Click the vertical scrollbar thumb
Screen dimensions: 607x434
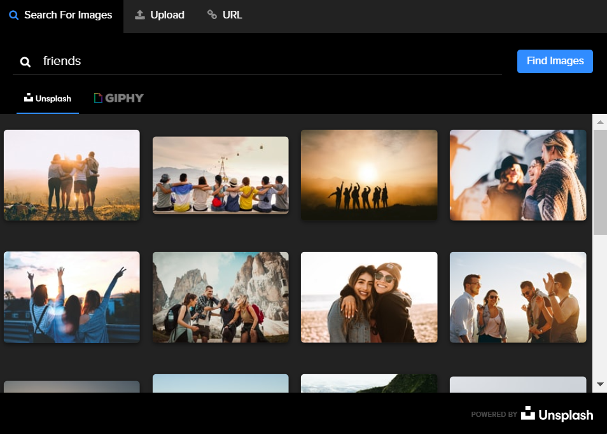pos(600,182)
